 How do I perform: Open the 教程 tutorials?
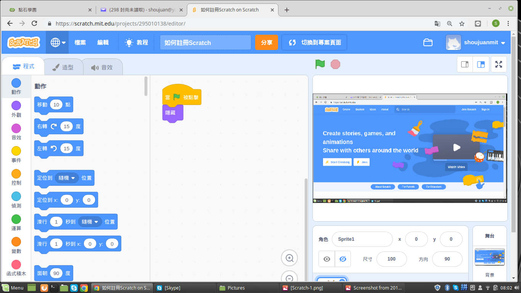(137, 42)
